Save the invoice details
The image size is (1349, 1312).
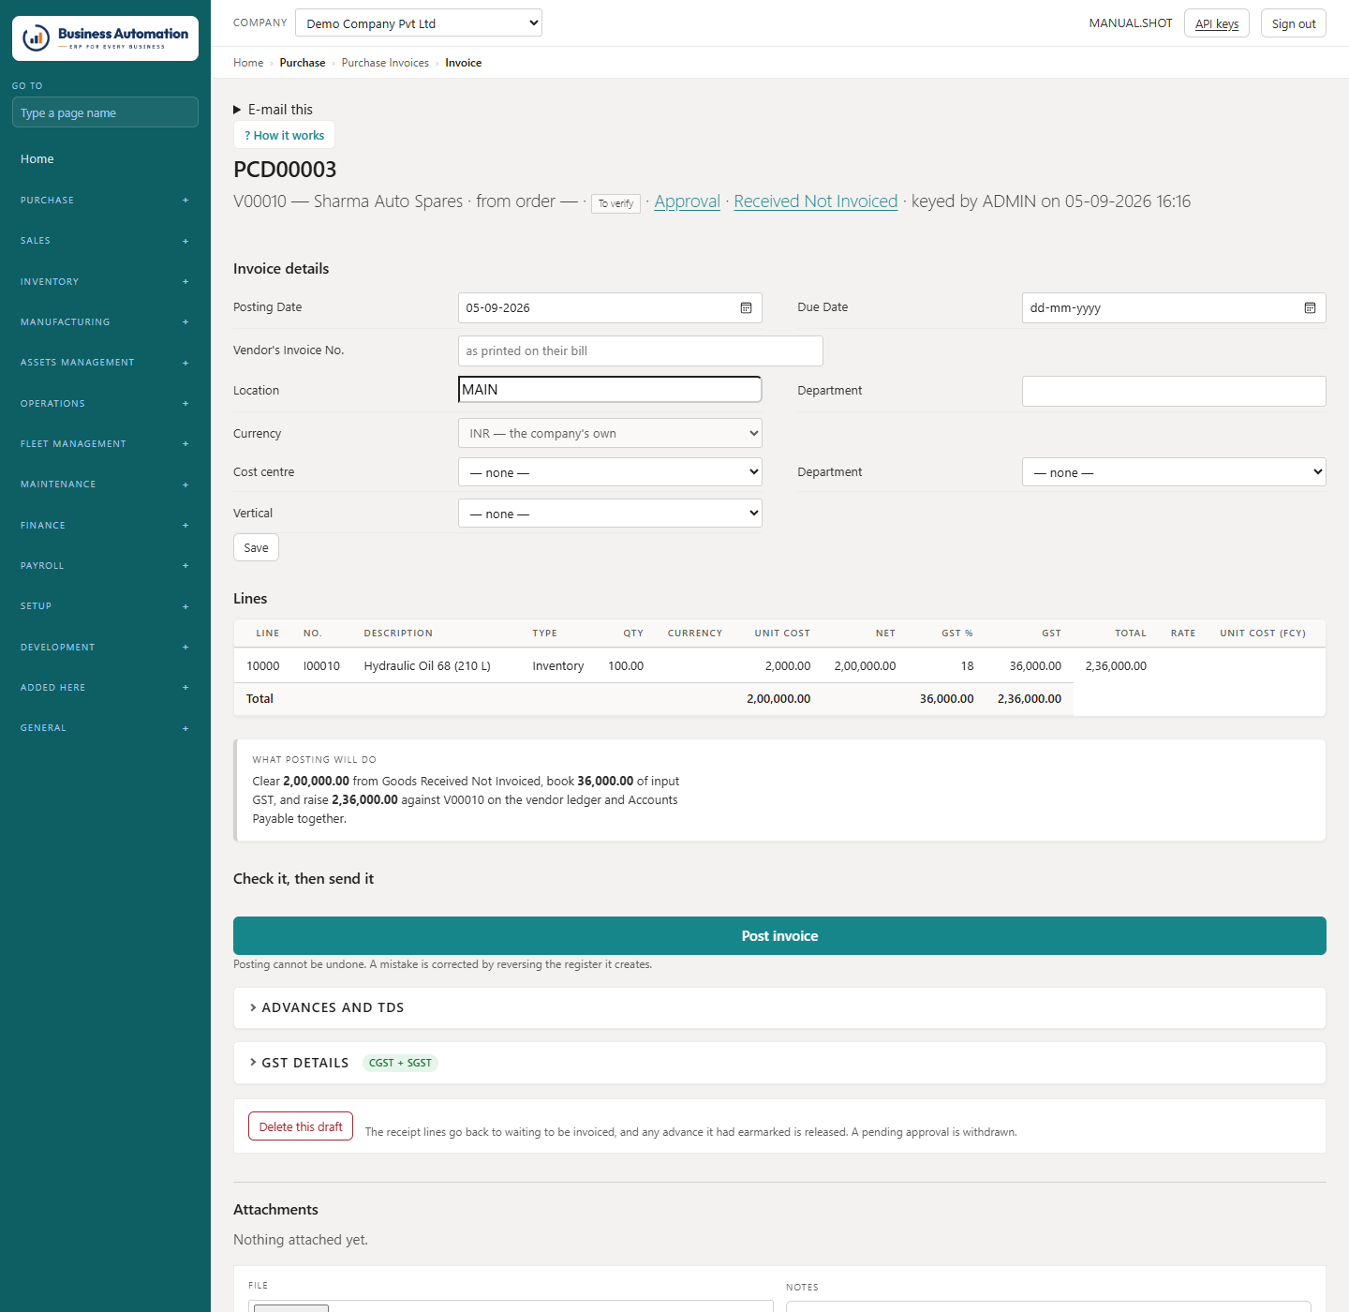pyautogui.click(x=256, y=547)
